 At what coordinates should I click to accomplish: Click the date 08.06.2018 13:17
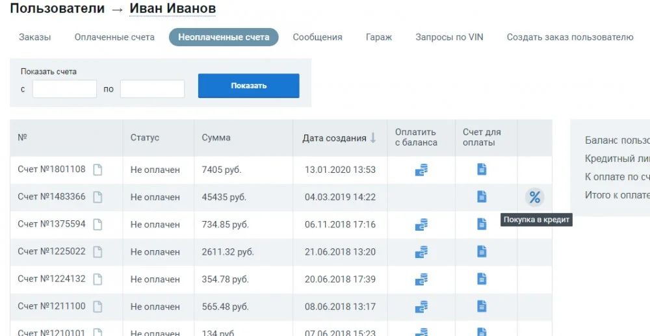pyautogui.click(x=341, y=307)
